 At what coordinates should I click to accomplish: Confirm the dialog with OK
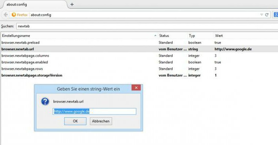click(75, 121)
